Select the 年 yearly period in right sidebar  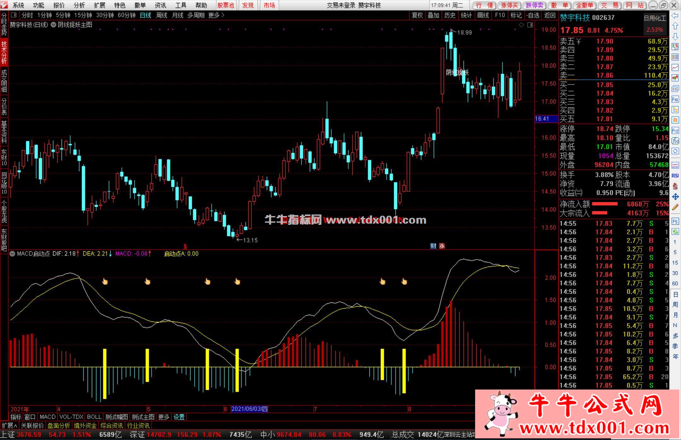click(675, 356)
